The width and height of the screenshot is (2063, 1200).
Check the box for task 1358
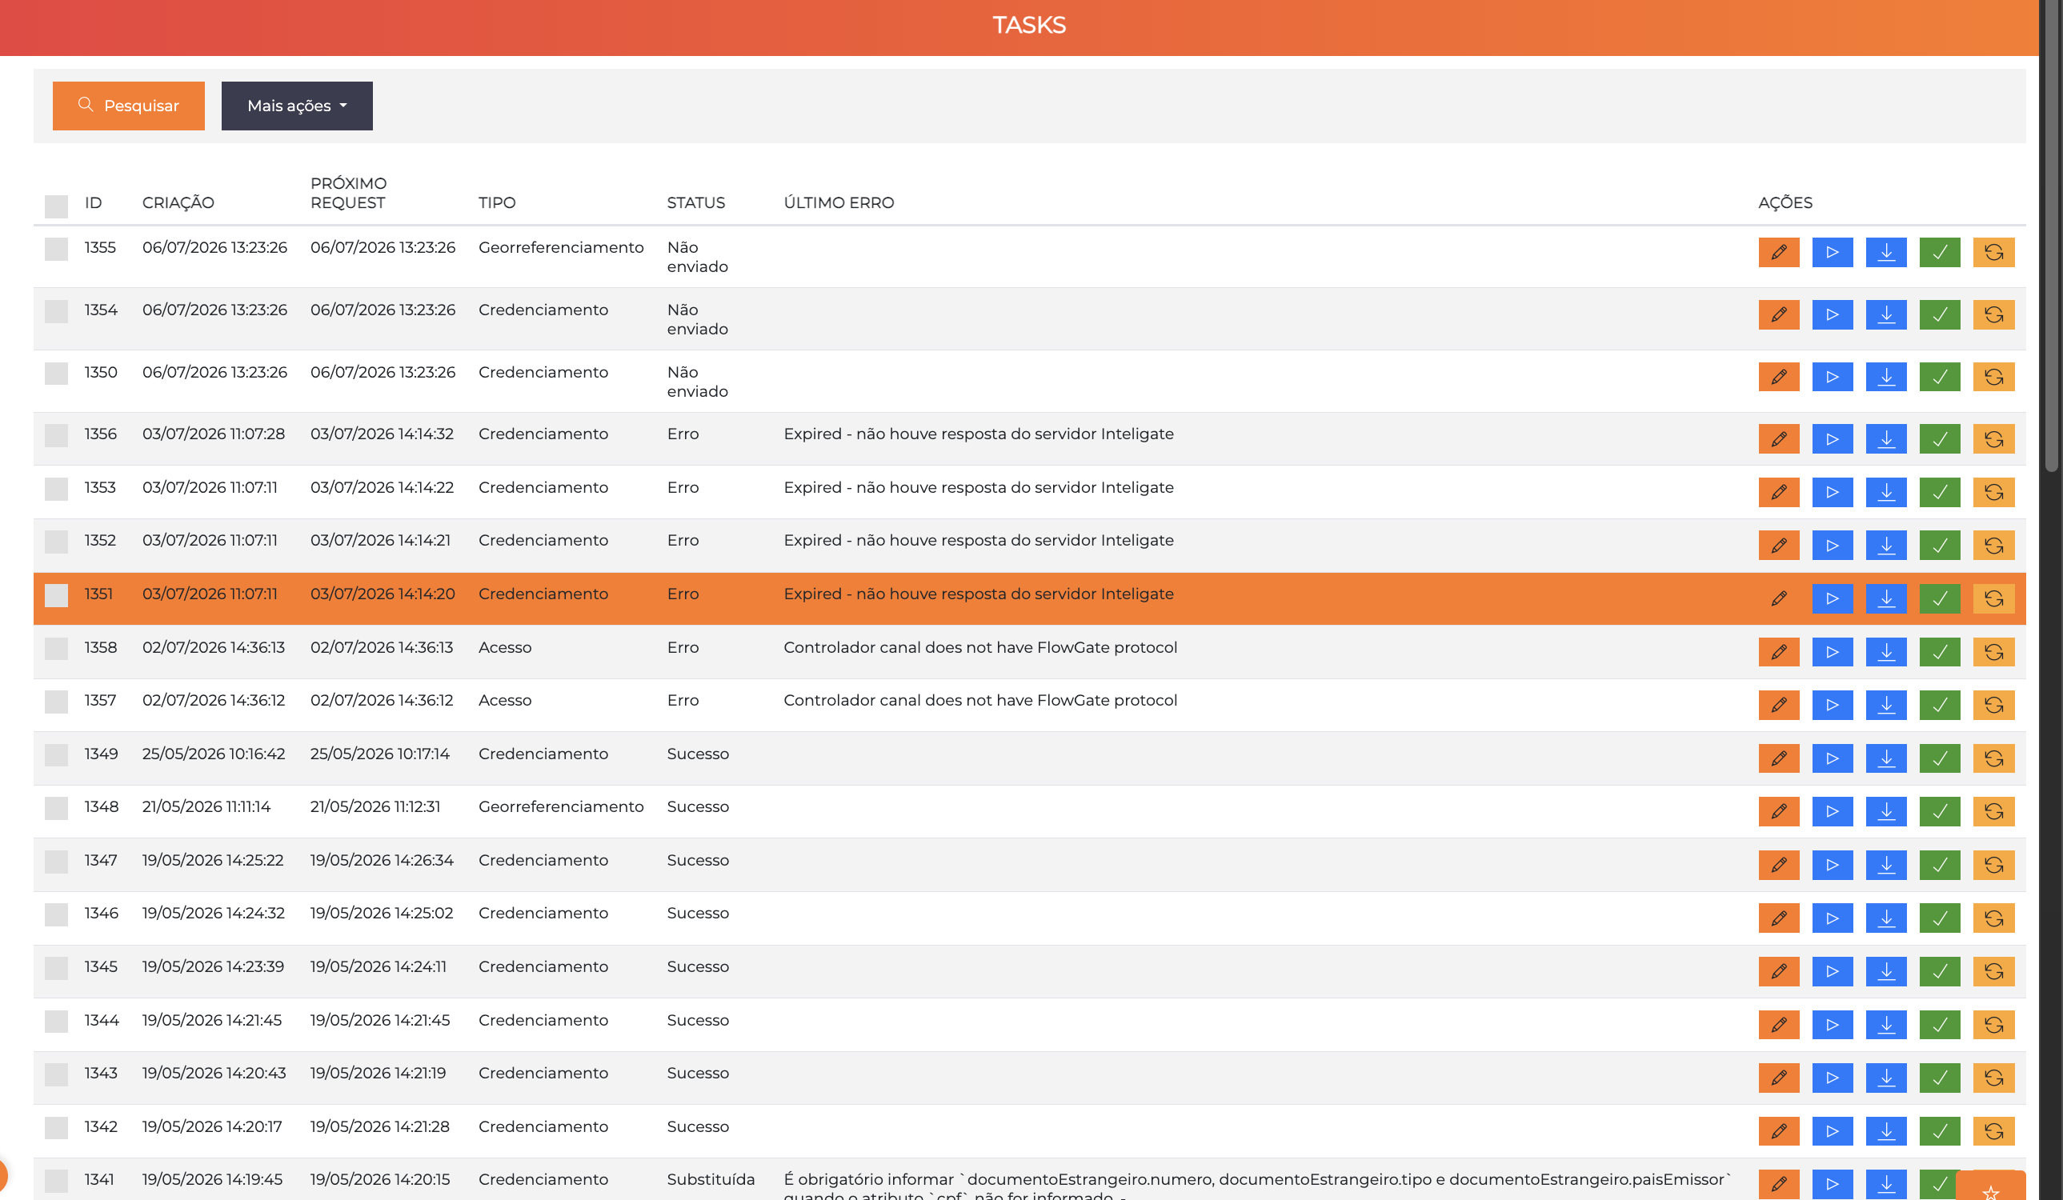[x=56, y=648]
